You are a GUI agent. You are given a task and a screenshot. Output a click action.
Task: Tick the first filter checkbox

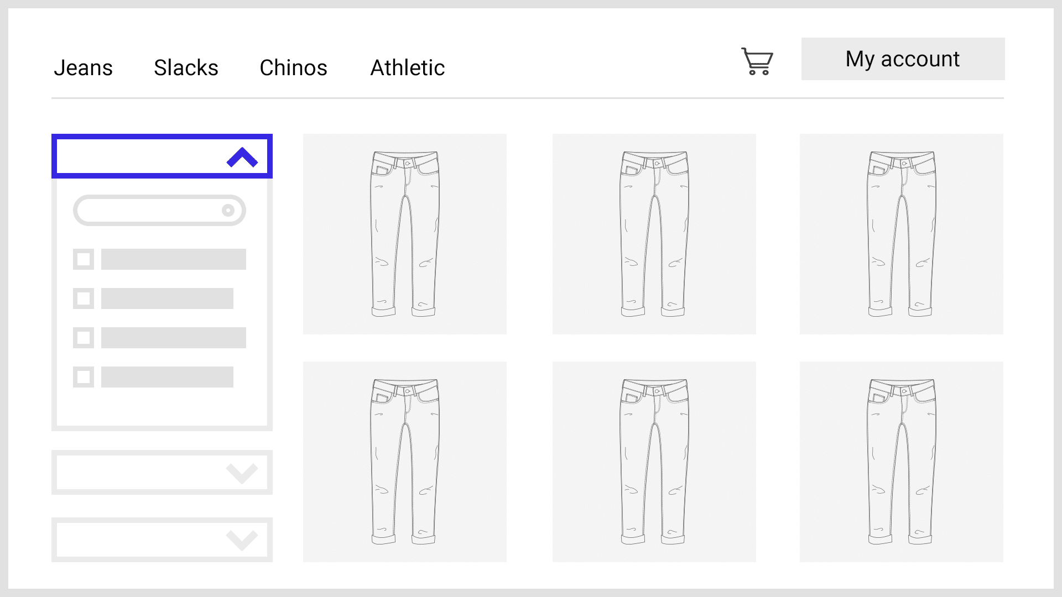pyautogui.click(x=84, y=259)
